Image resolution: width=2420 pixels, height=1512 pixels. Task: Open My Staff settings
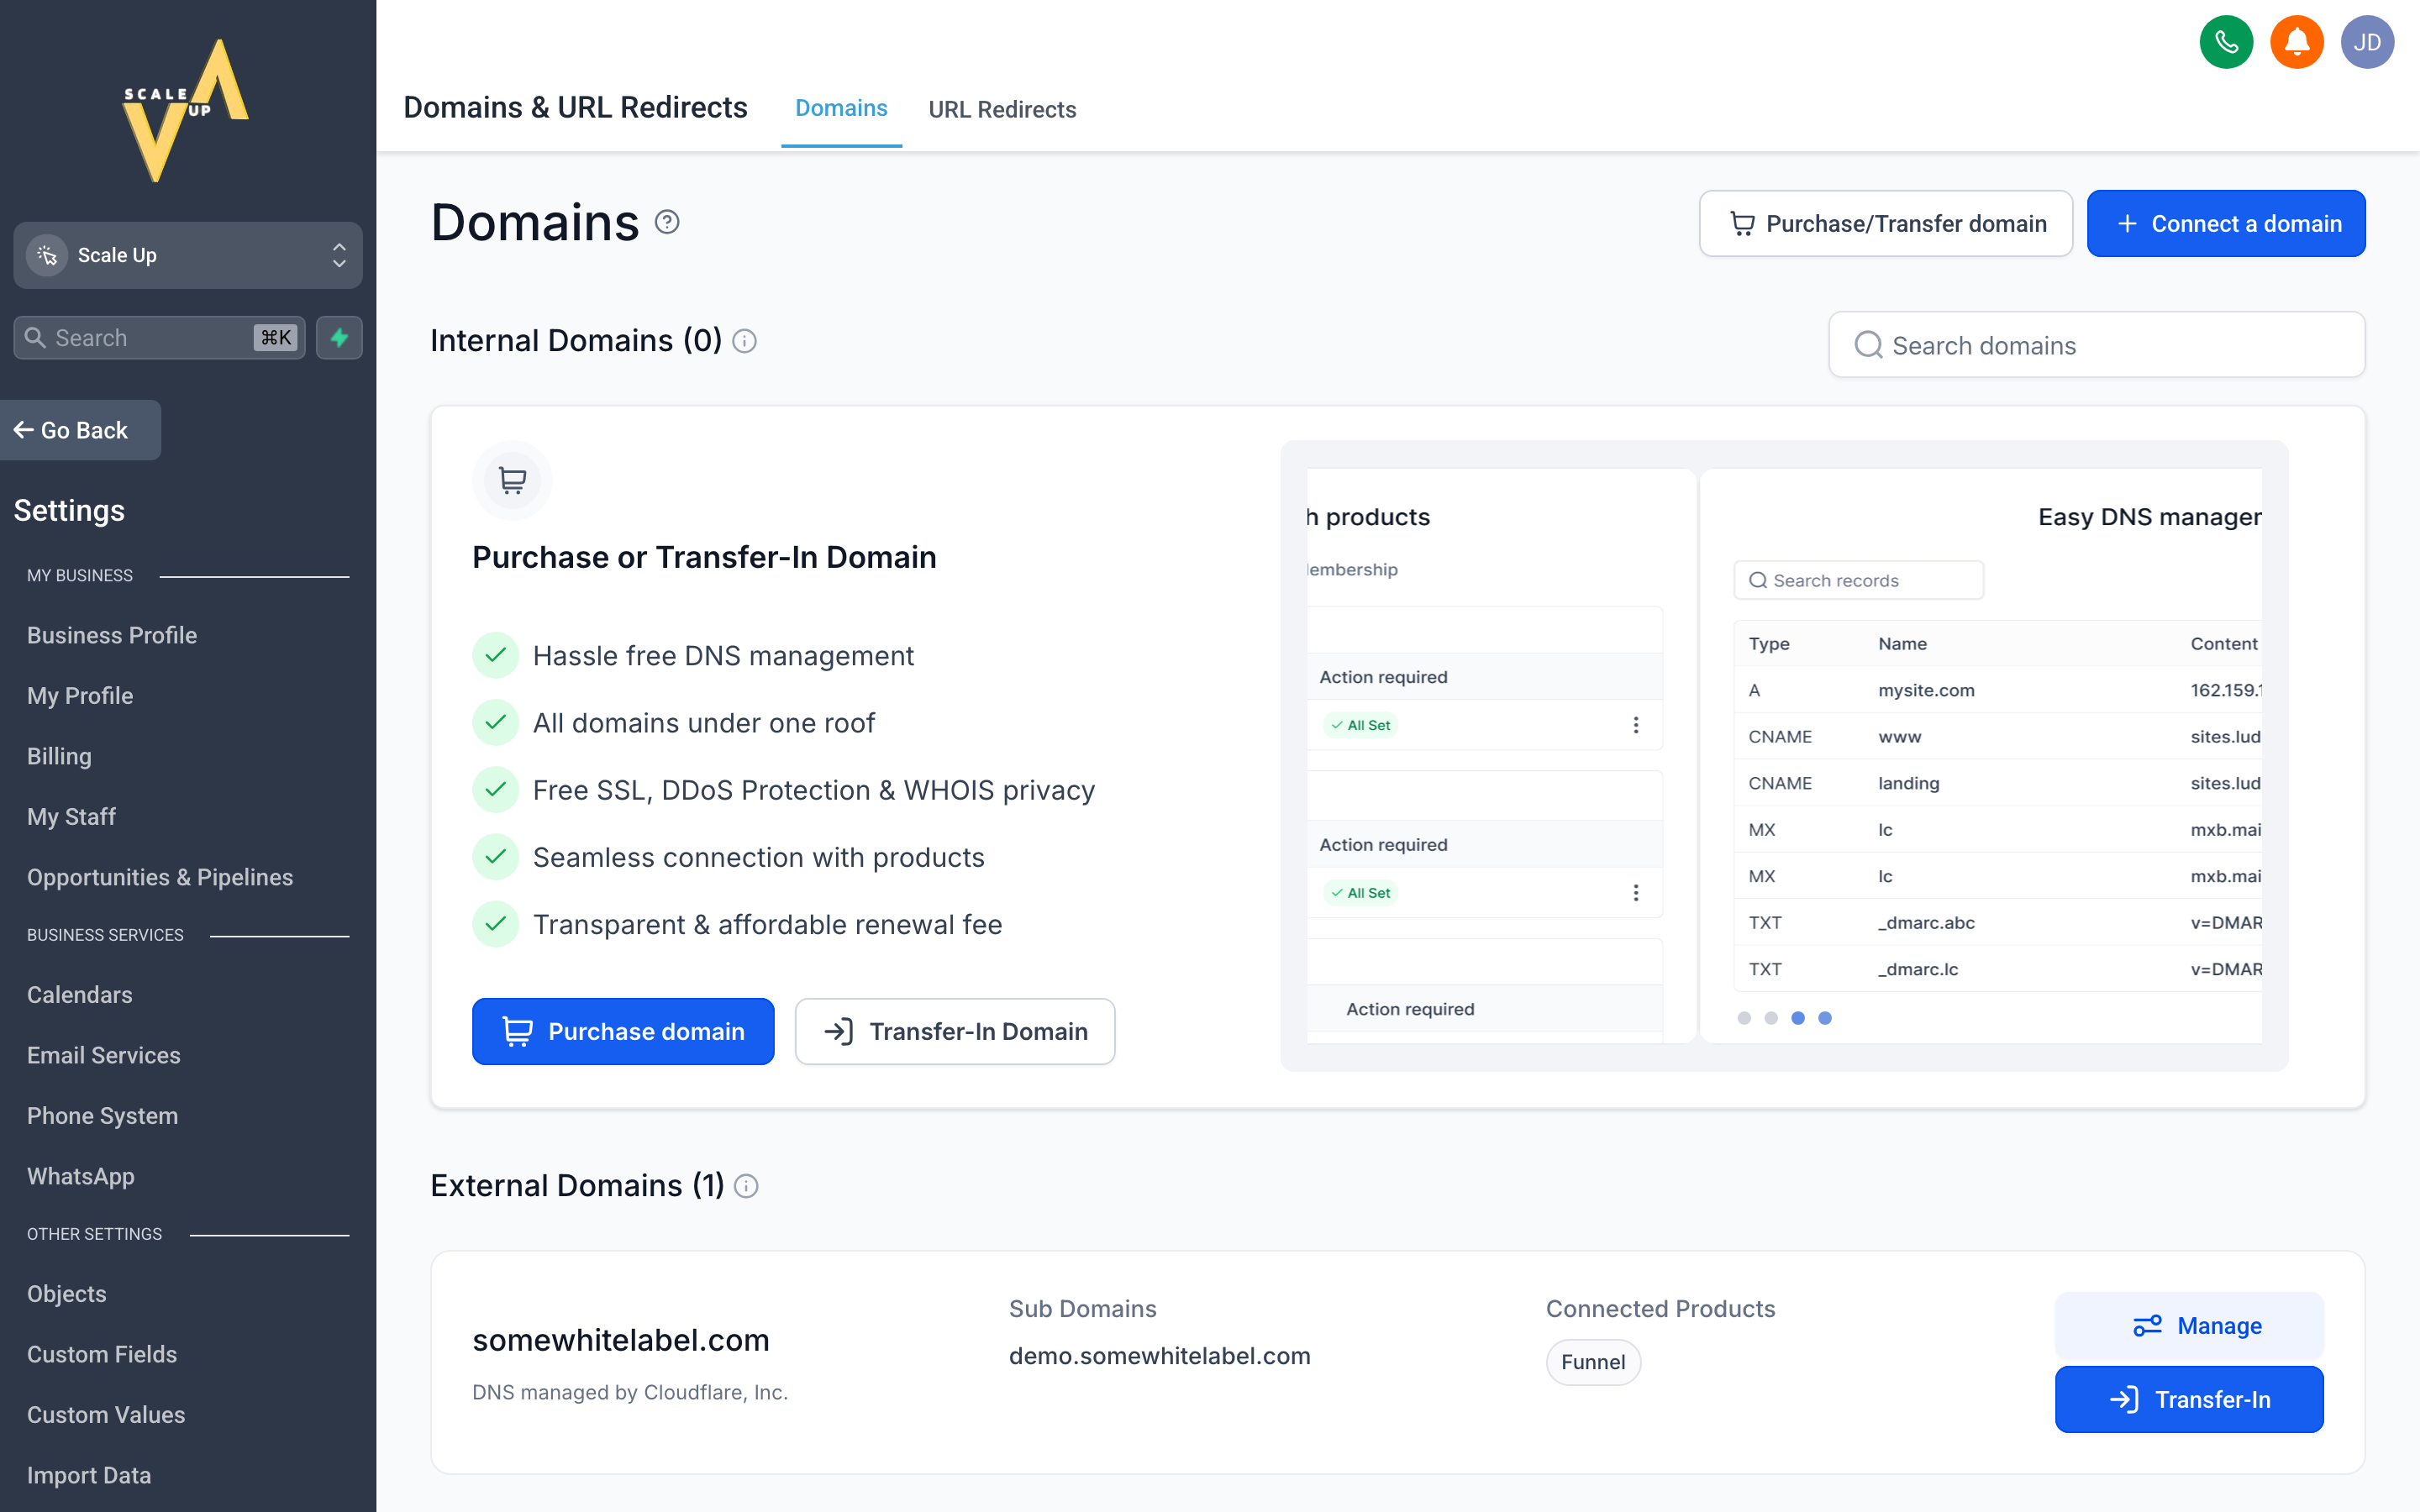[71, 817]
